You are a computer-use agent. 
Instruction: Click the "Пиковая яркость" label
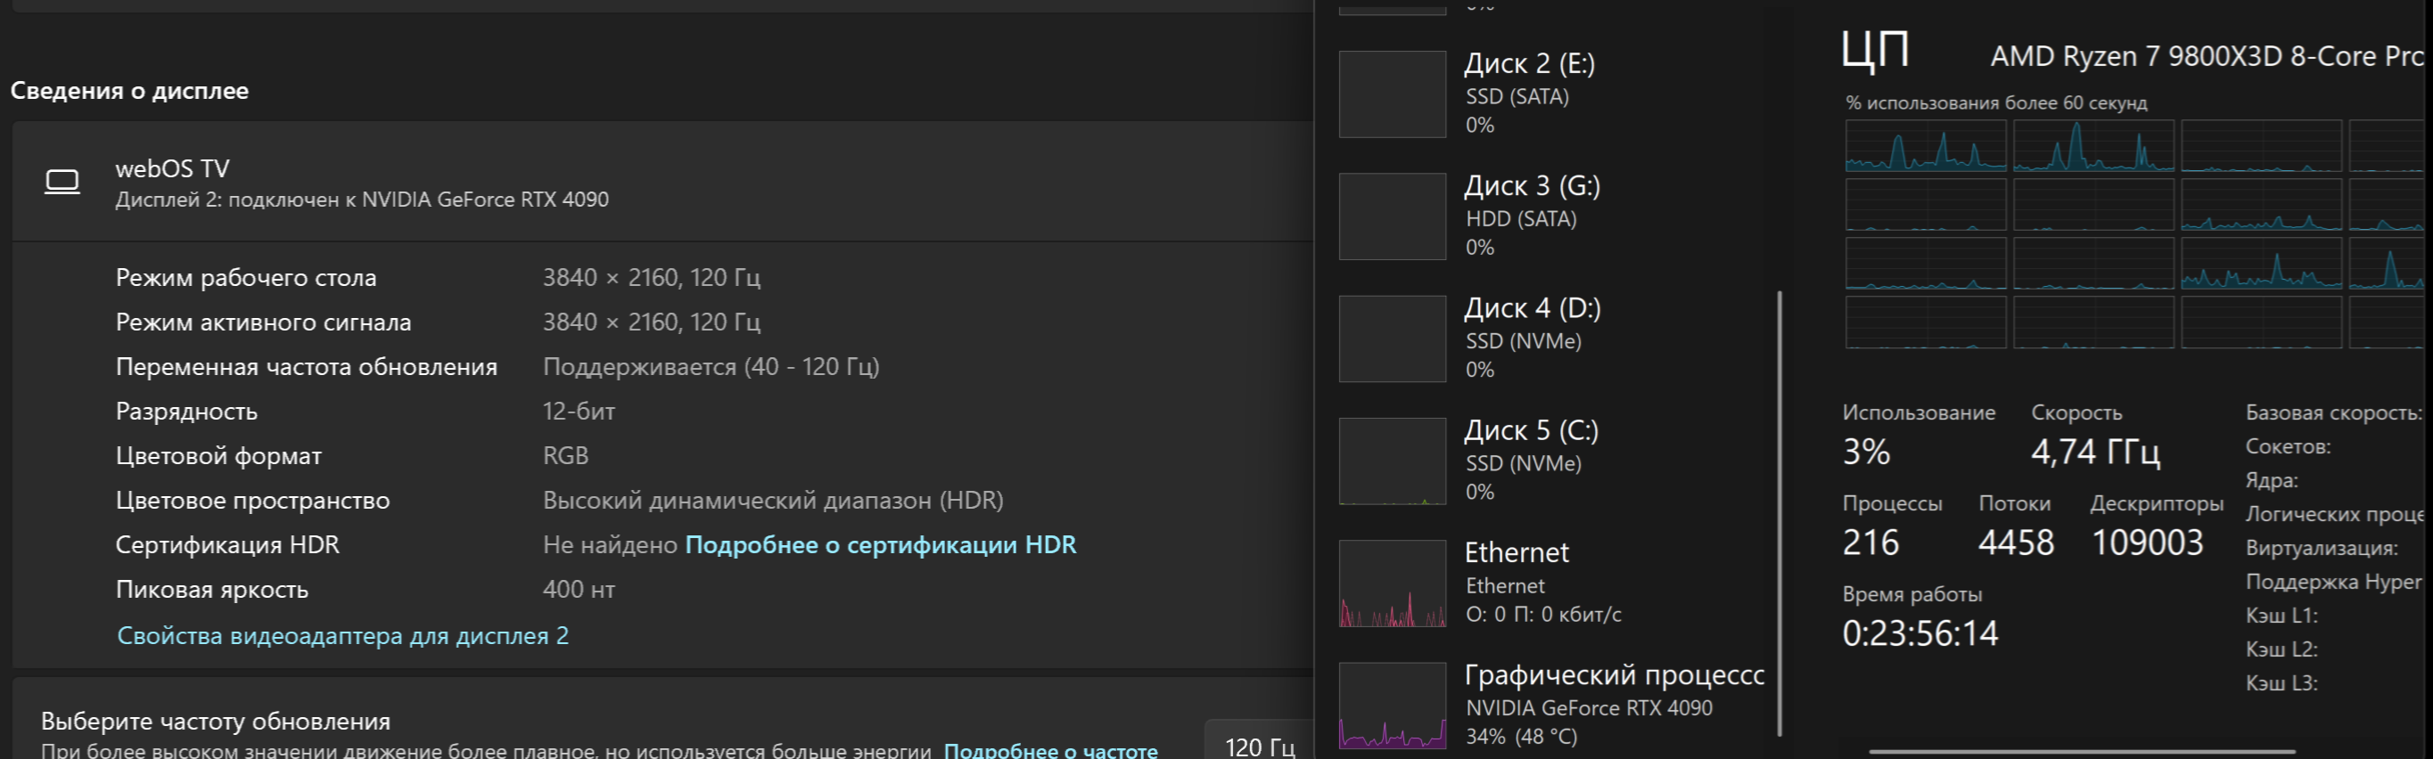point(211,590)
